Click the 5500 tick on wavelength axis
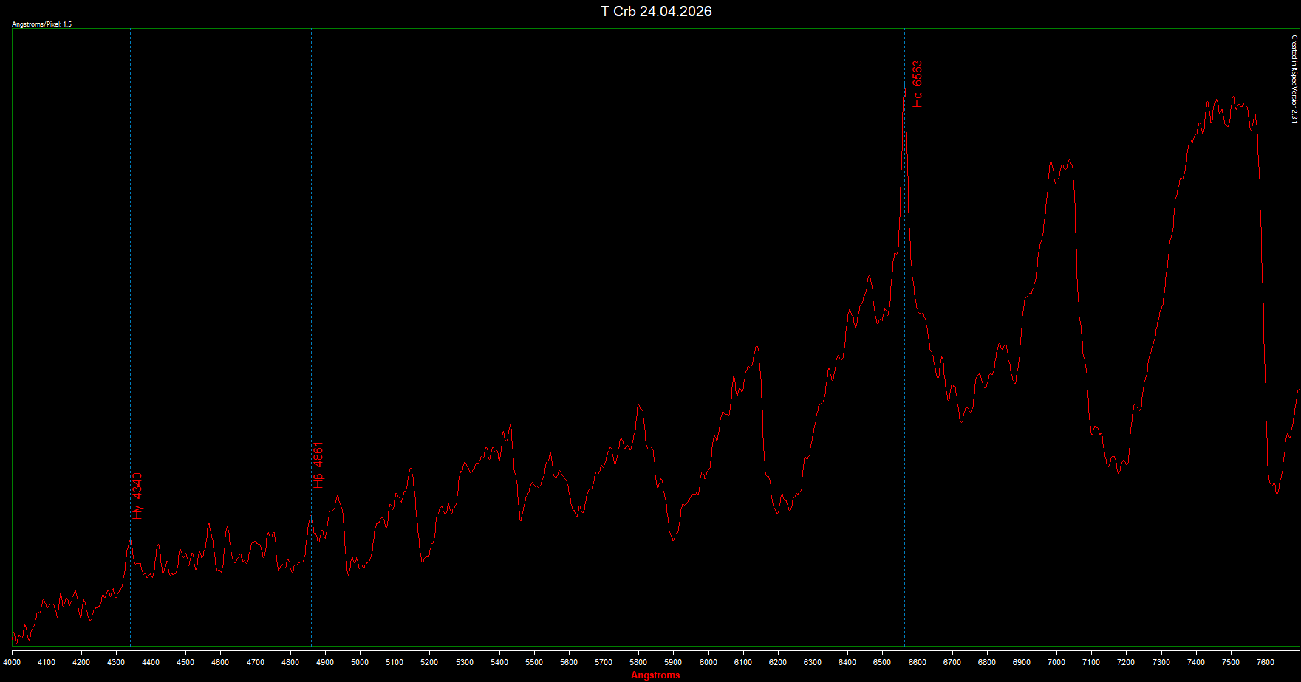This screenshot has width=1301, height=682. click(534, 662)
